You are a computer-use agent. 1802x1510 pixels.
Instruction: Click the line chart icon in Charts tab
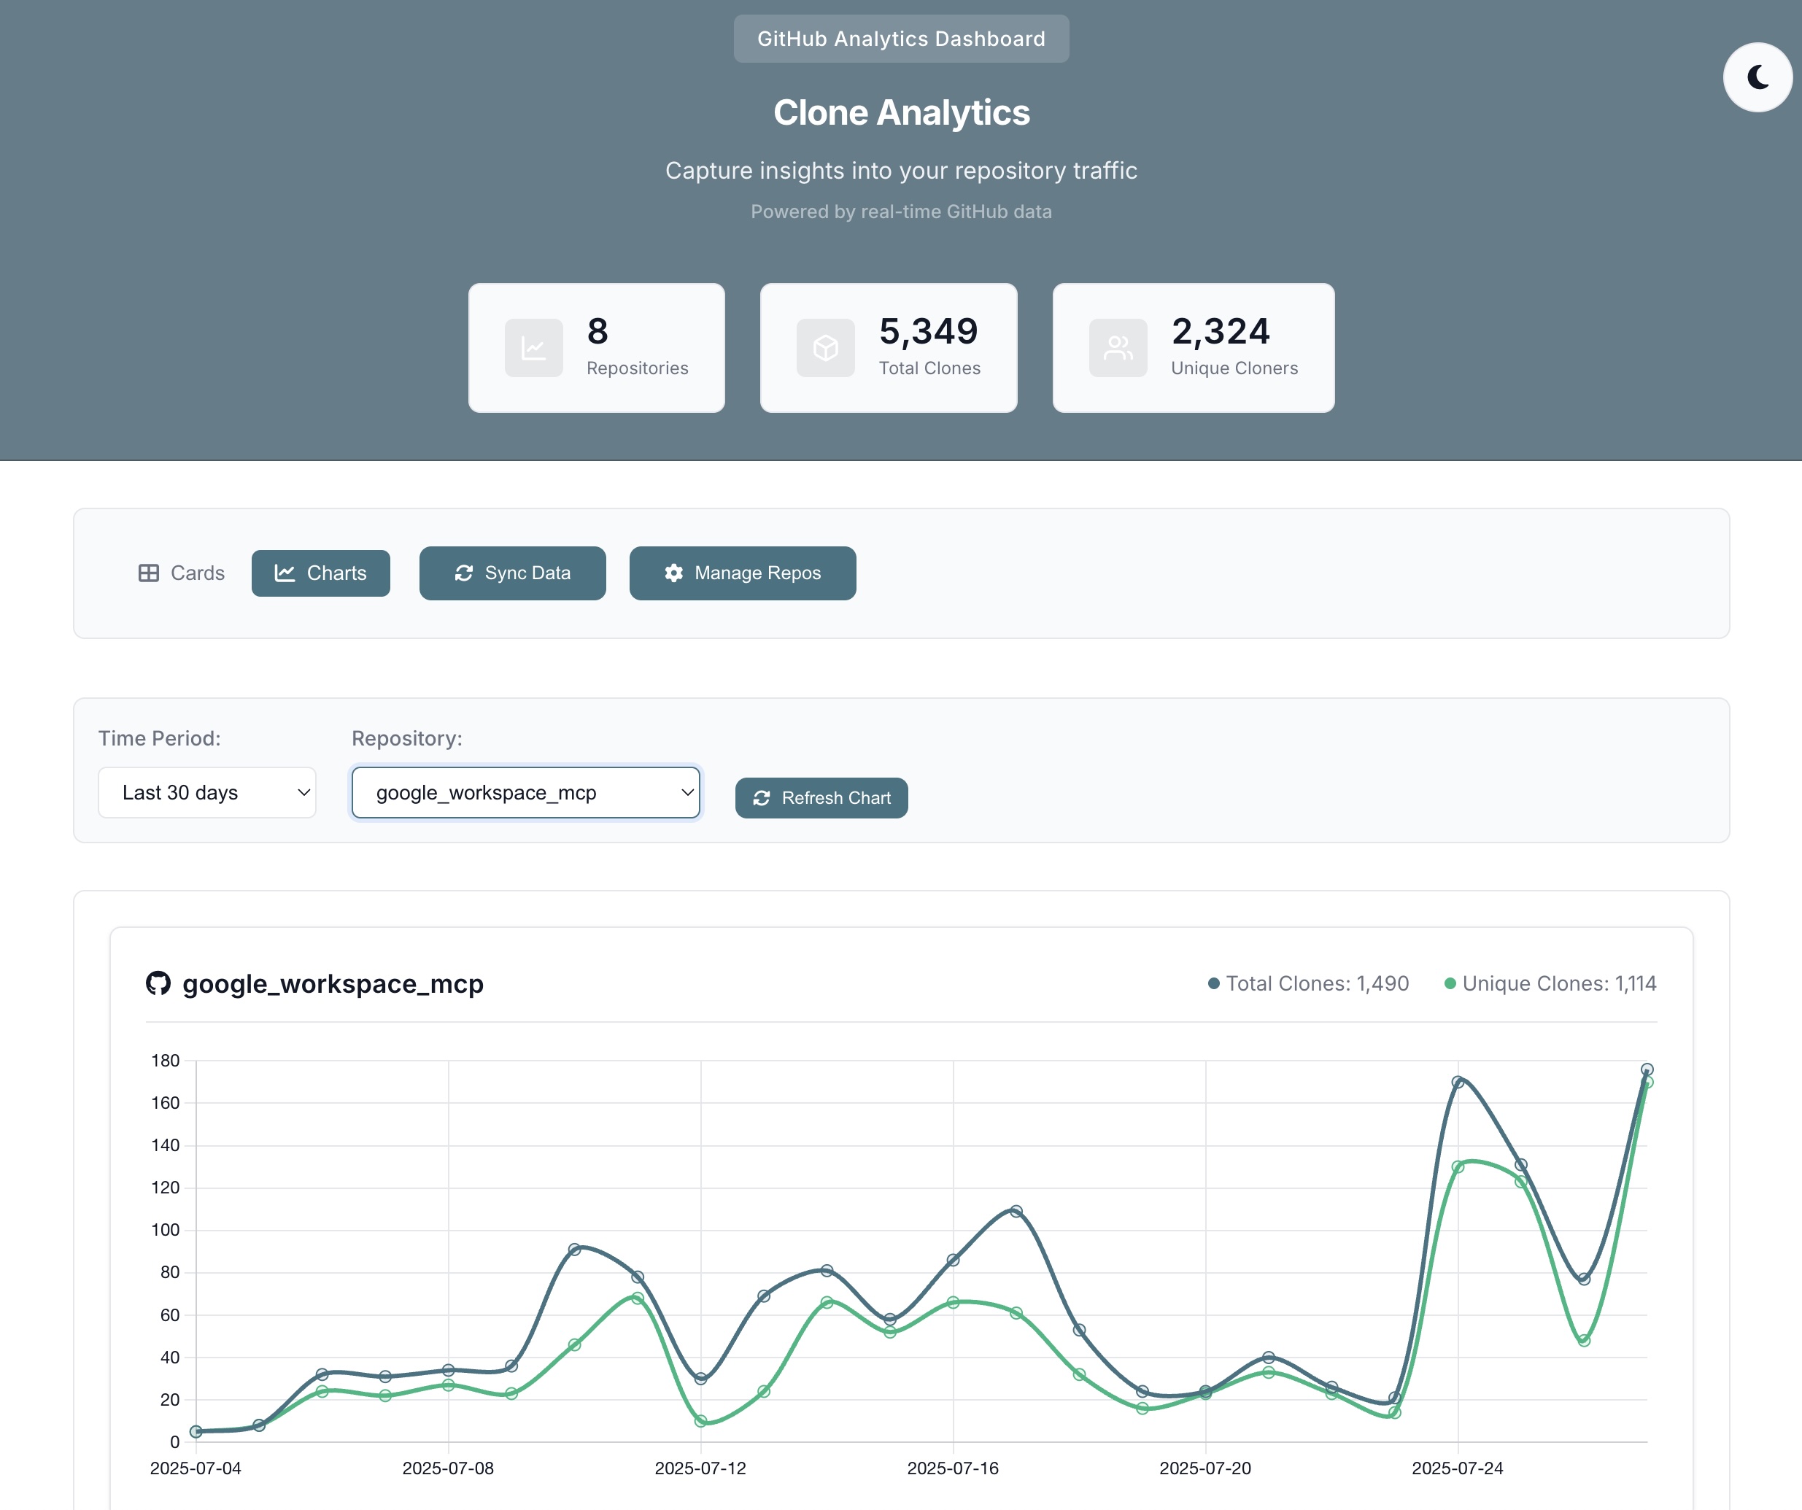285,573
